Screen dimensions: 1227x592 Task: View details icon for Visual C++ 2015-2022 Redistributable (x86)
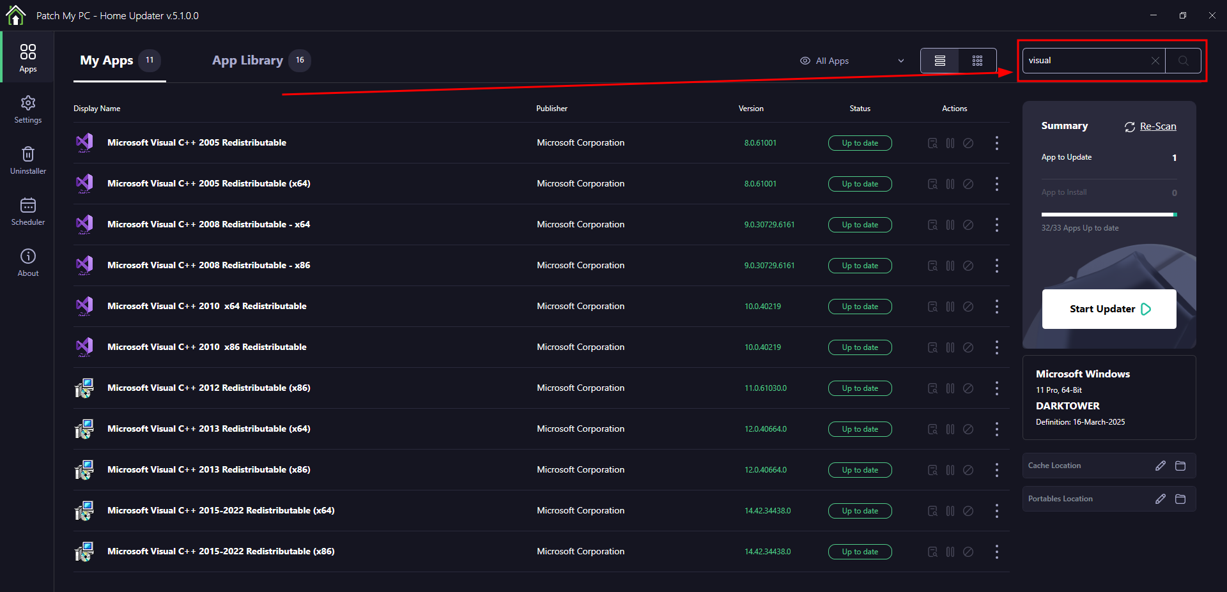(932, 552)
